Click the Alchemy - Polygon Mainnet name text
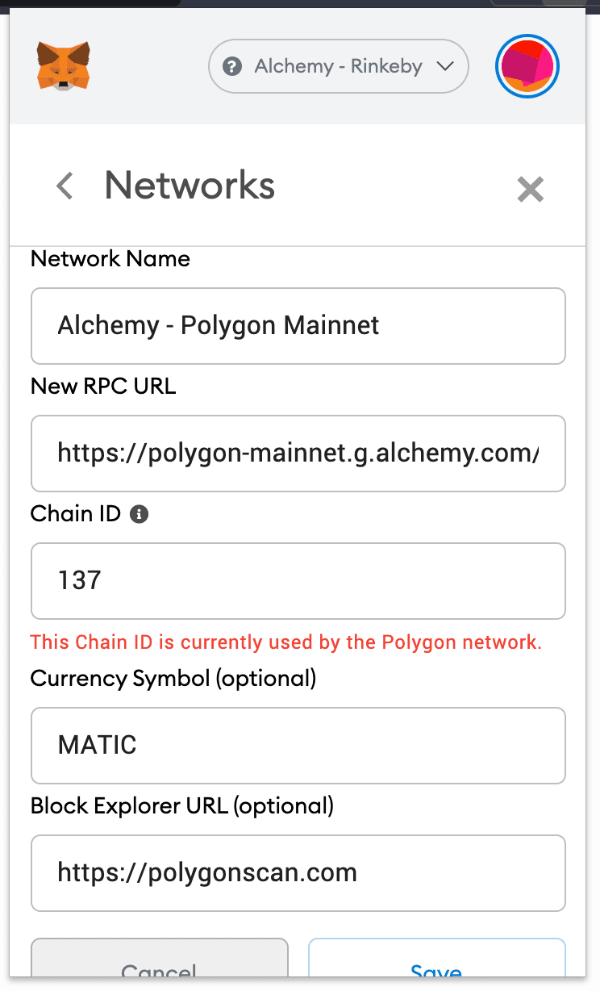The width and height of the screenshot is (600, 991). tap(218, 325)
